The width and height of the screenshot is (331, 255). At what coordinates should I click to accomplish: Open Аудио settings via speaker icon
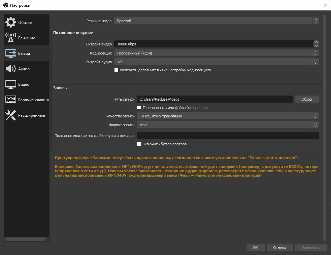(x=11, y=69)
